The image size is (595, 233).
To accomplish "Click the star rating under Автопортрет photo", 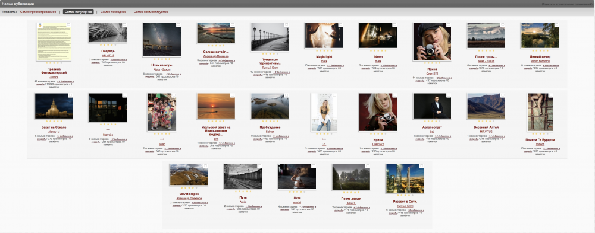I will [432, 122].
